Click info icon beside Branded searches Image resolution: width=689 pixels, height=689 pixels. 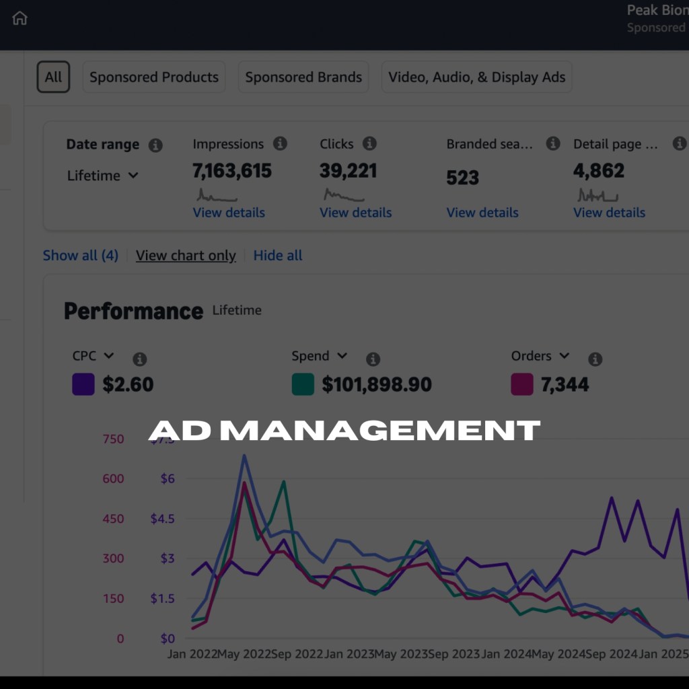[553, 143]
